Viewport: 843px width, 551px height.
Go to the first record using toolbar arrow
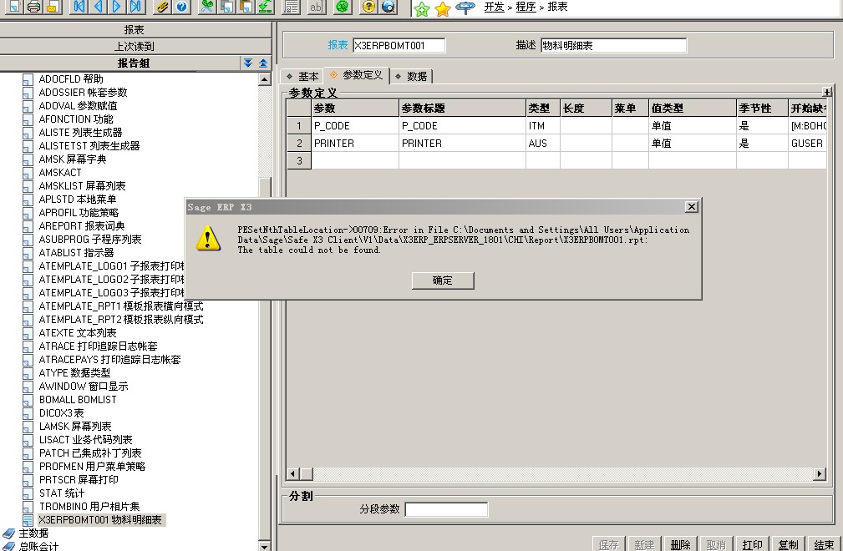pyautogui.click(x=80, y=8)
